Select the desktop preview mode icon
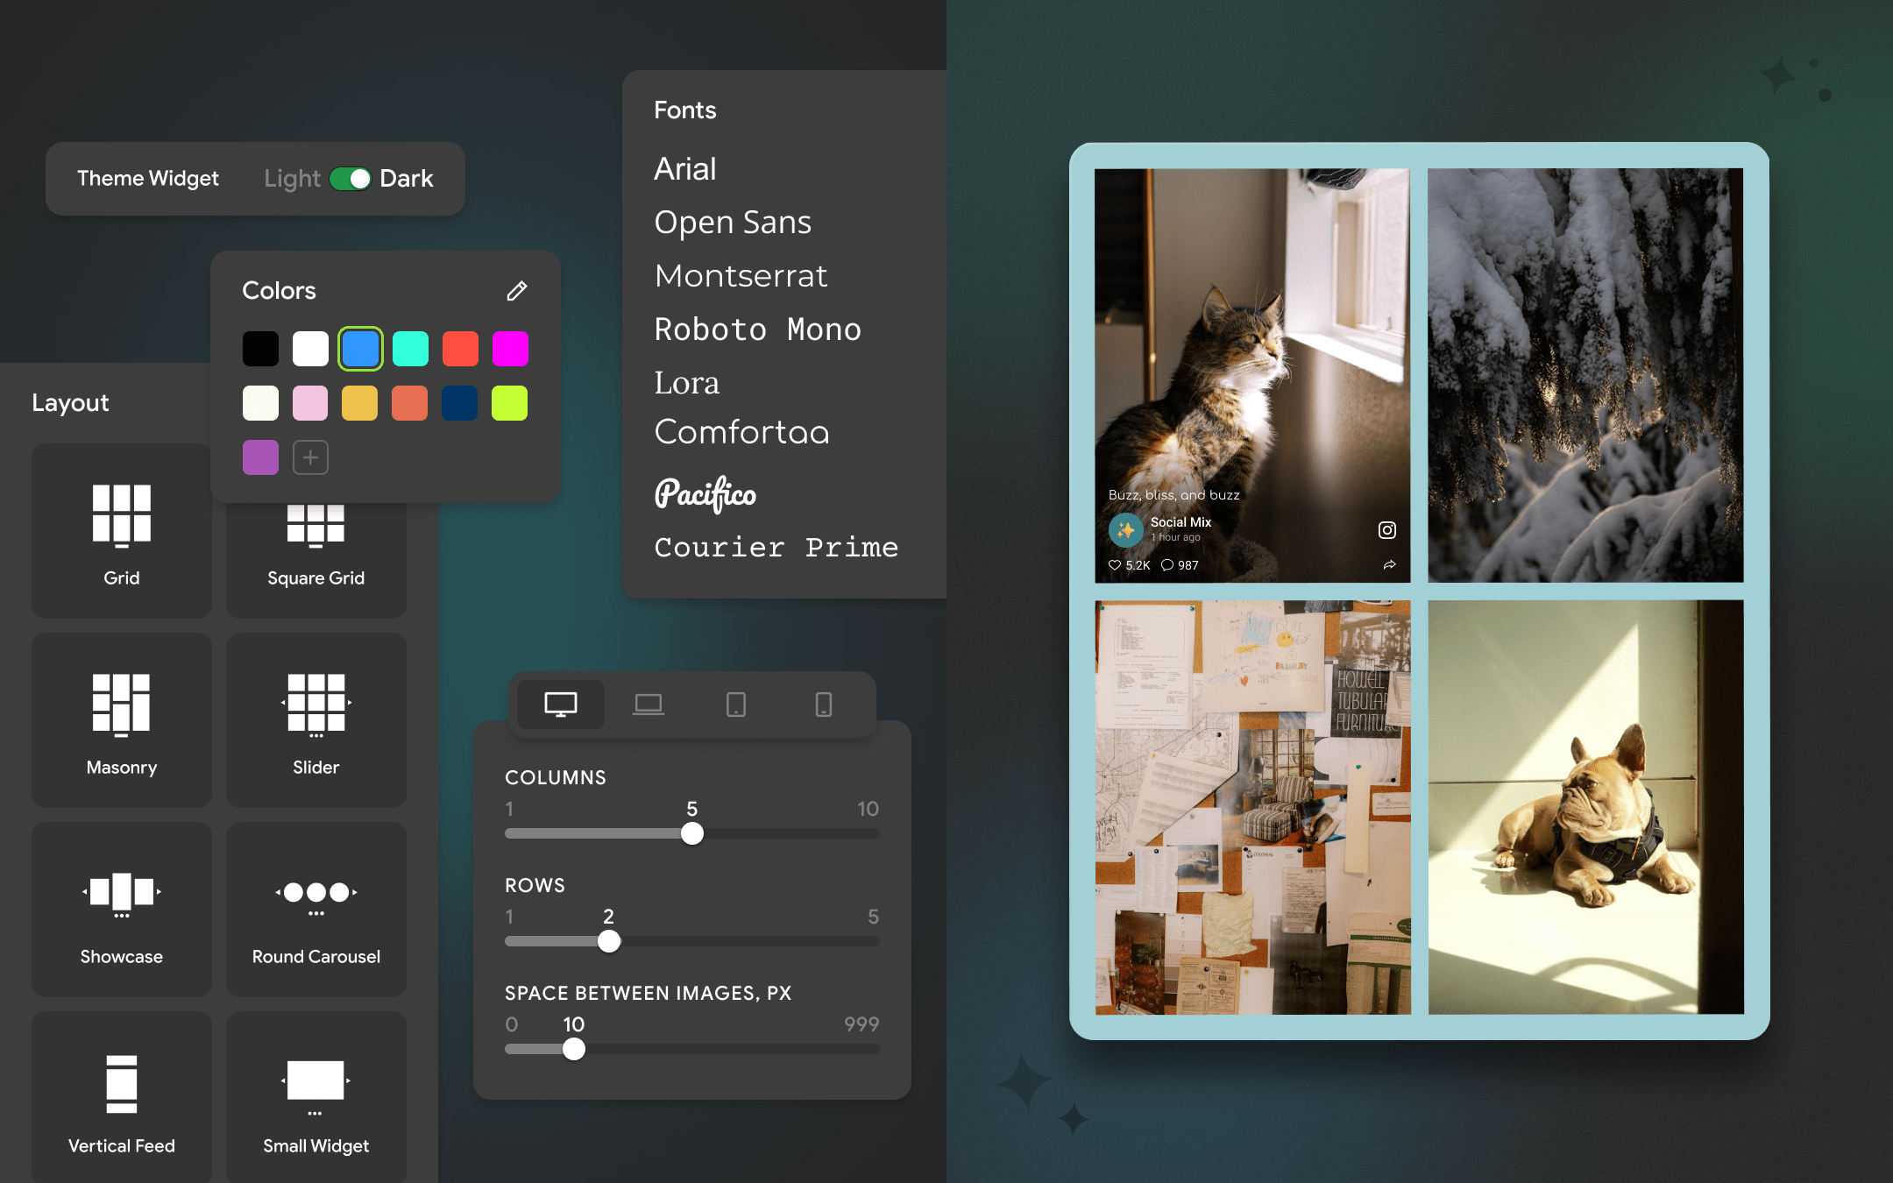 pos(561,704)
